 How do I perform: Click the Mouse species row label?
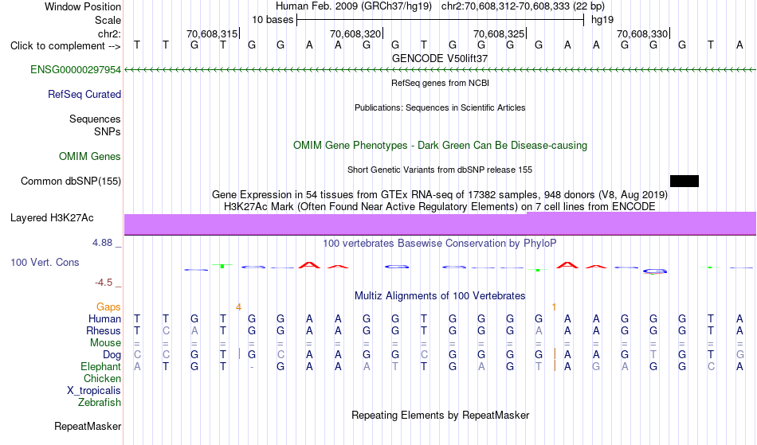(105, 343)
